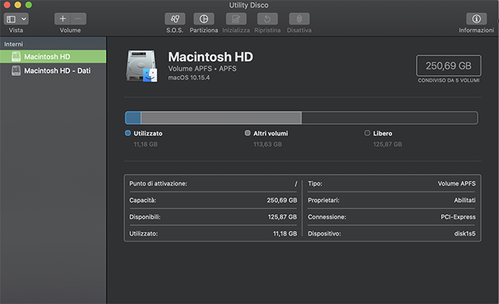Click the '113,63 GB' Altri volumi value

tap(267, 144)
